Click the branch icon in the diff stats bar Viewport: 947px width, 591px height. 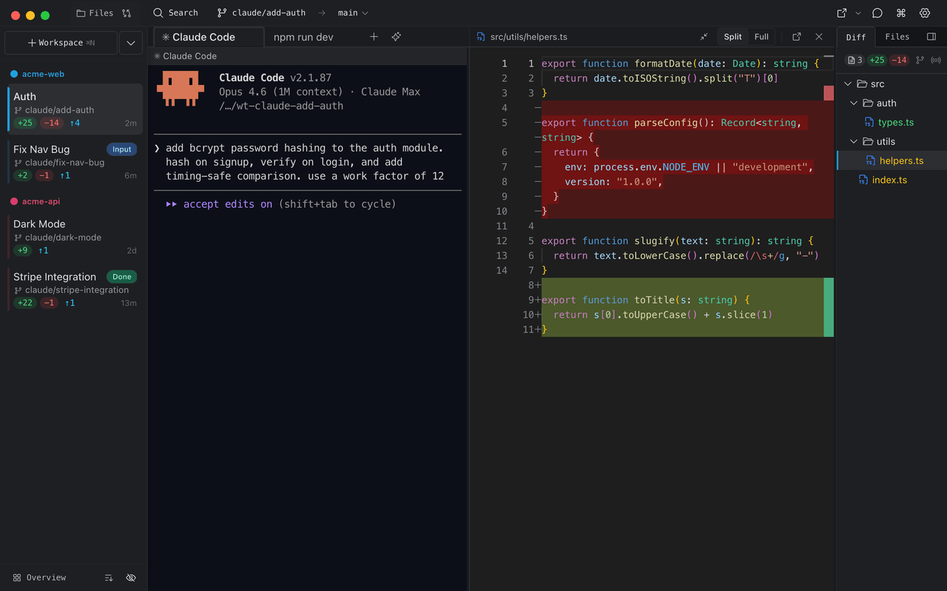tap(920, 60)
